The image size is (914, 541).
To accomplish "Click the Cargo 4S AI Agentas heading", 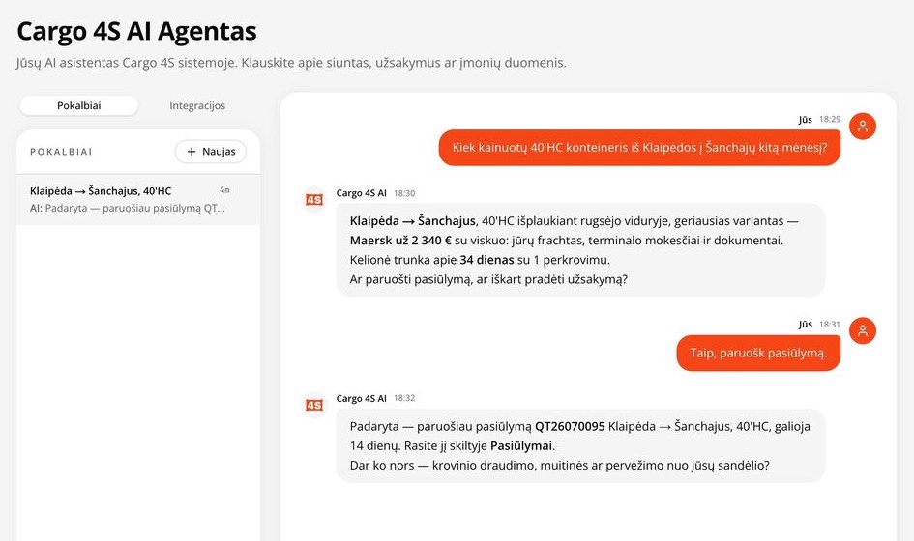I will coord(136,32).
